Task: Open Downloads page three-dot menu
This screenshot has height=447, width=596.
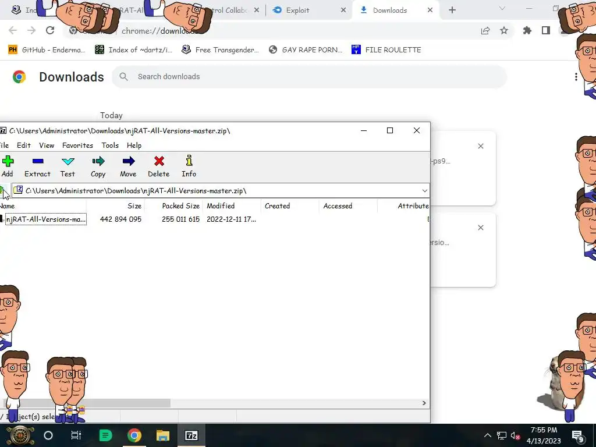Action: 576,77
